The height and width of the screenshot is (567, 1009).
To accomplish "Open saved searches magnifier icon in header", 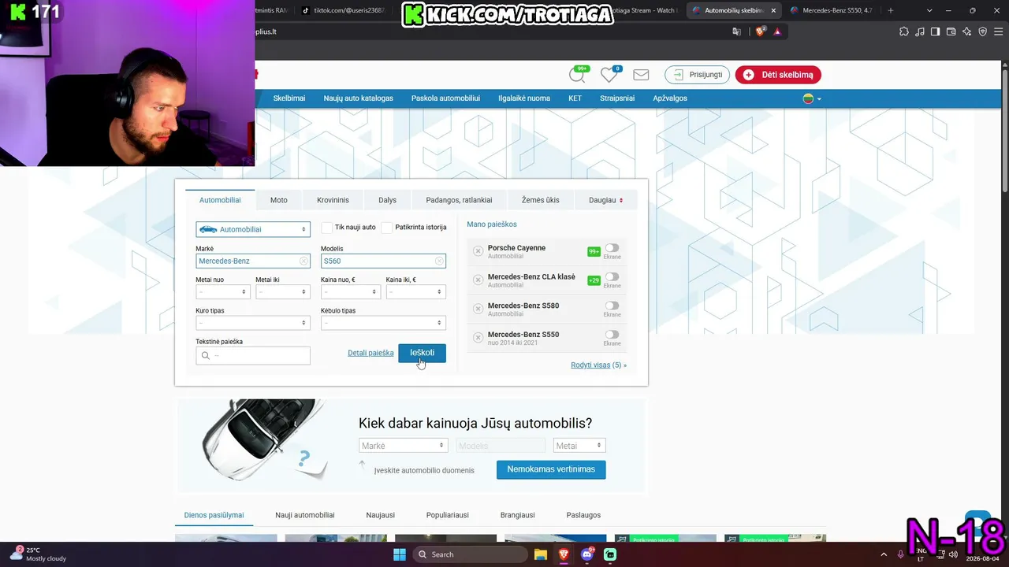I will click(578, 75).
